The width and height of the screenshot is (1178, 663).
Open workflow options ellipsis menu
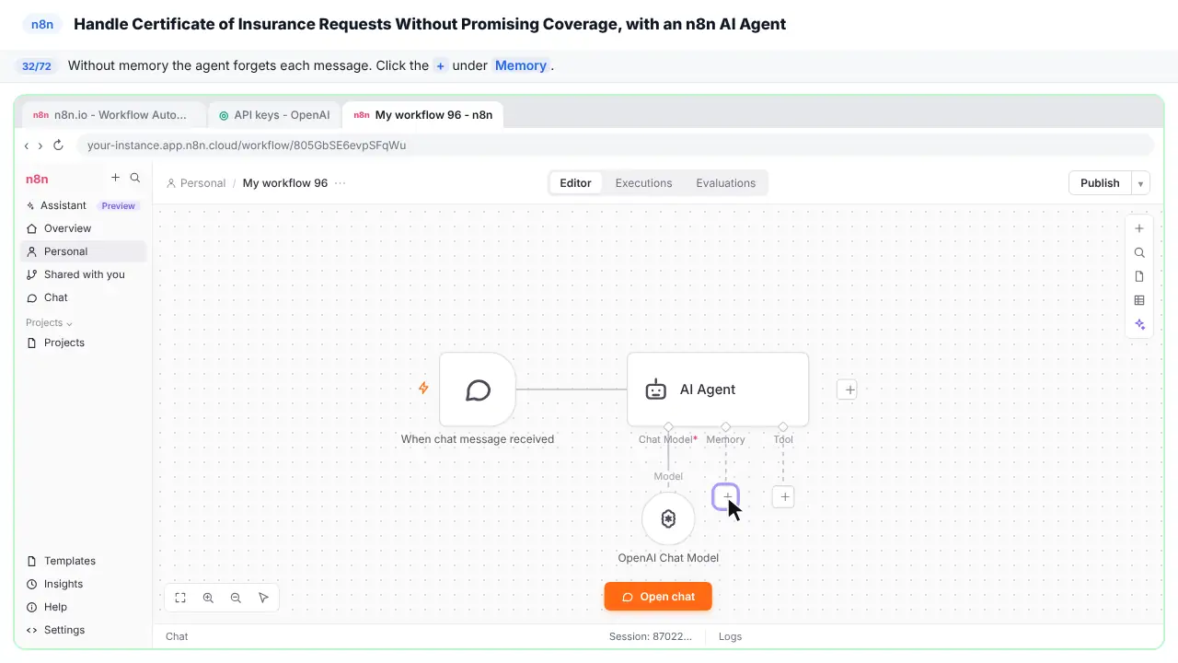pyautogui.click(x=341, y=183)
